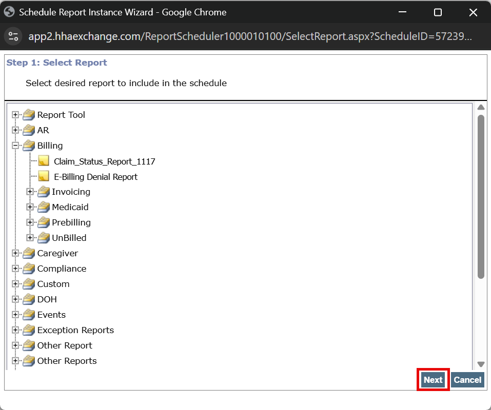Expand the AR folder node

point(15,130)
